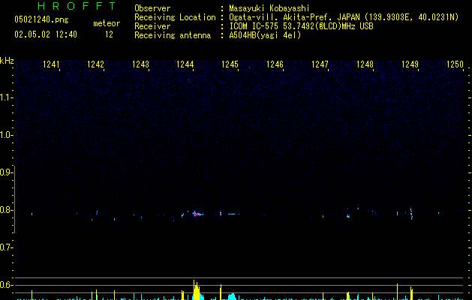Click the 1244 time axis marker
The width and height of the screenshot is (472, 300).
click(185, 64)
